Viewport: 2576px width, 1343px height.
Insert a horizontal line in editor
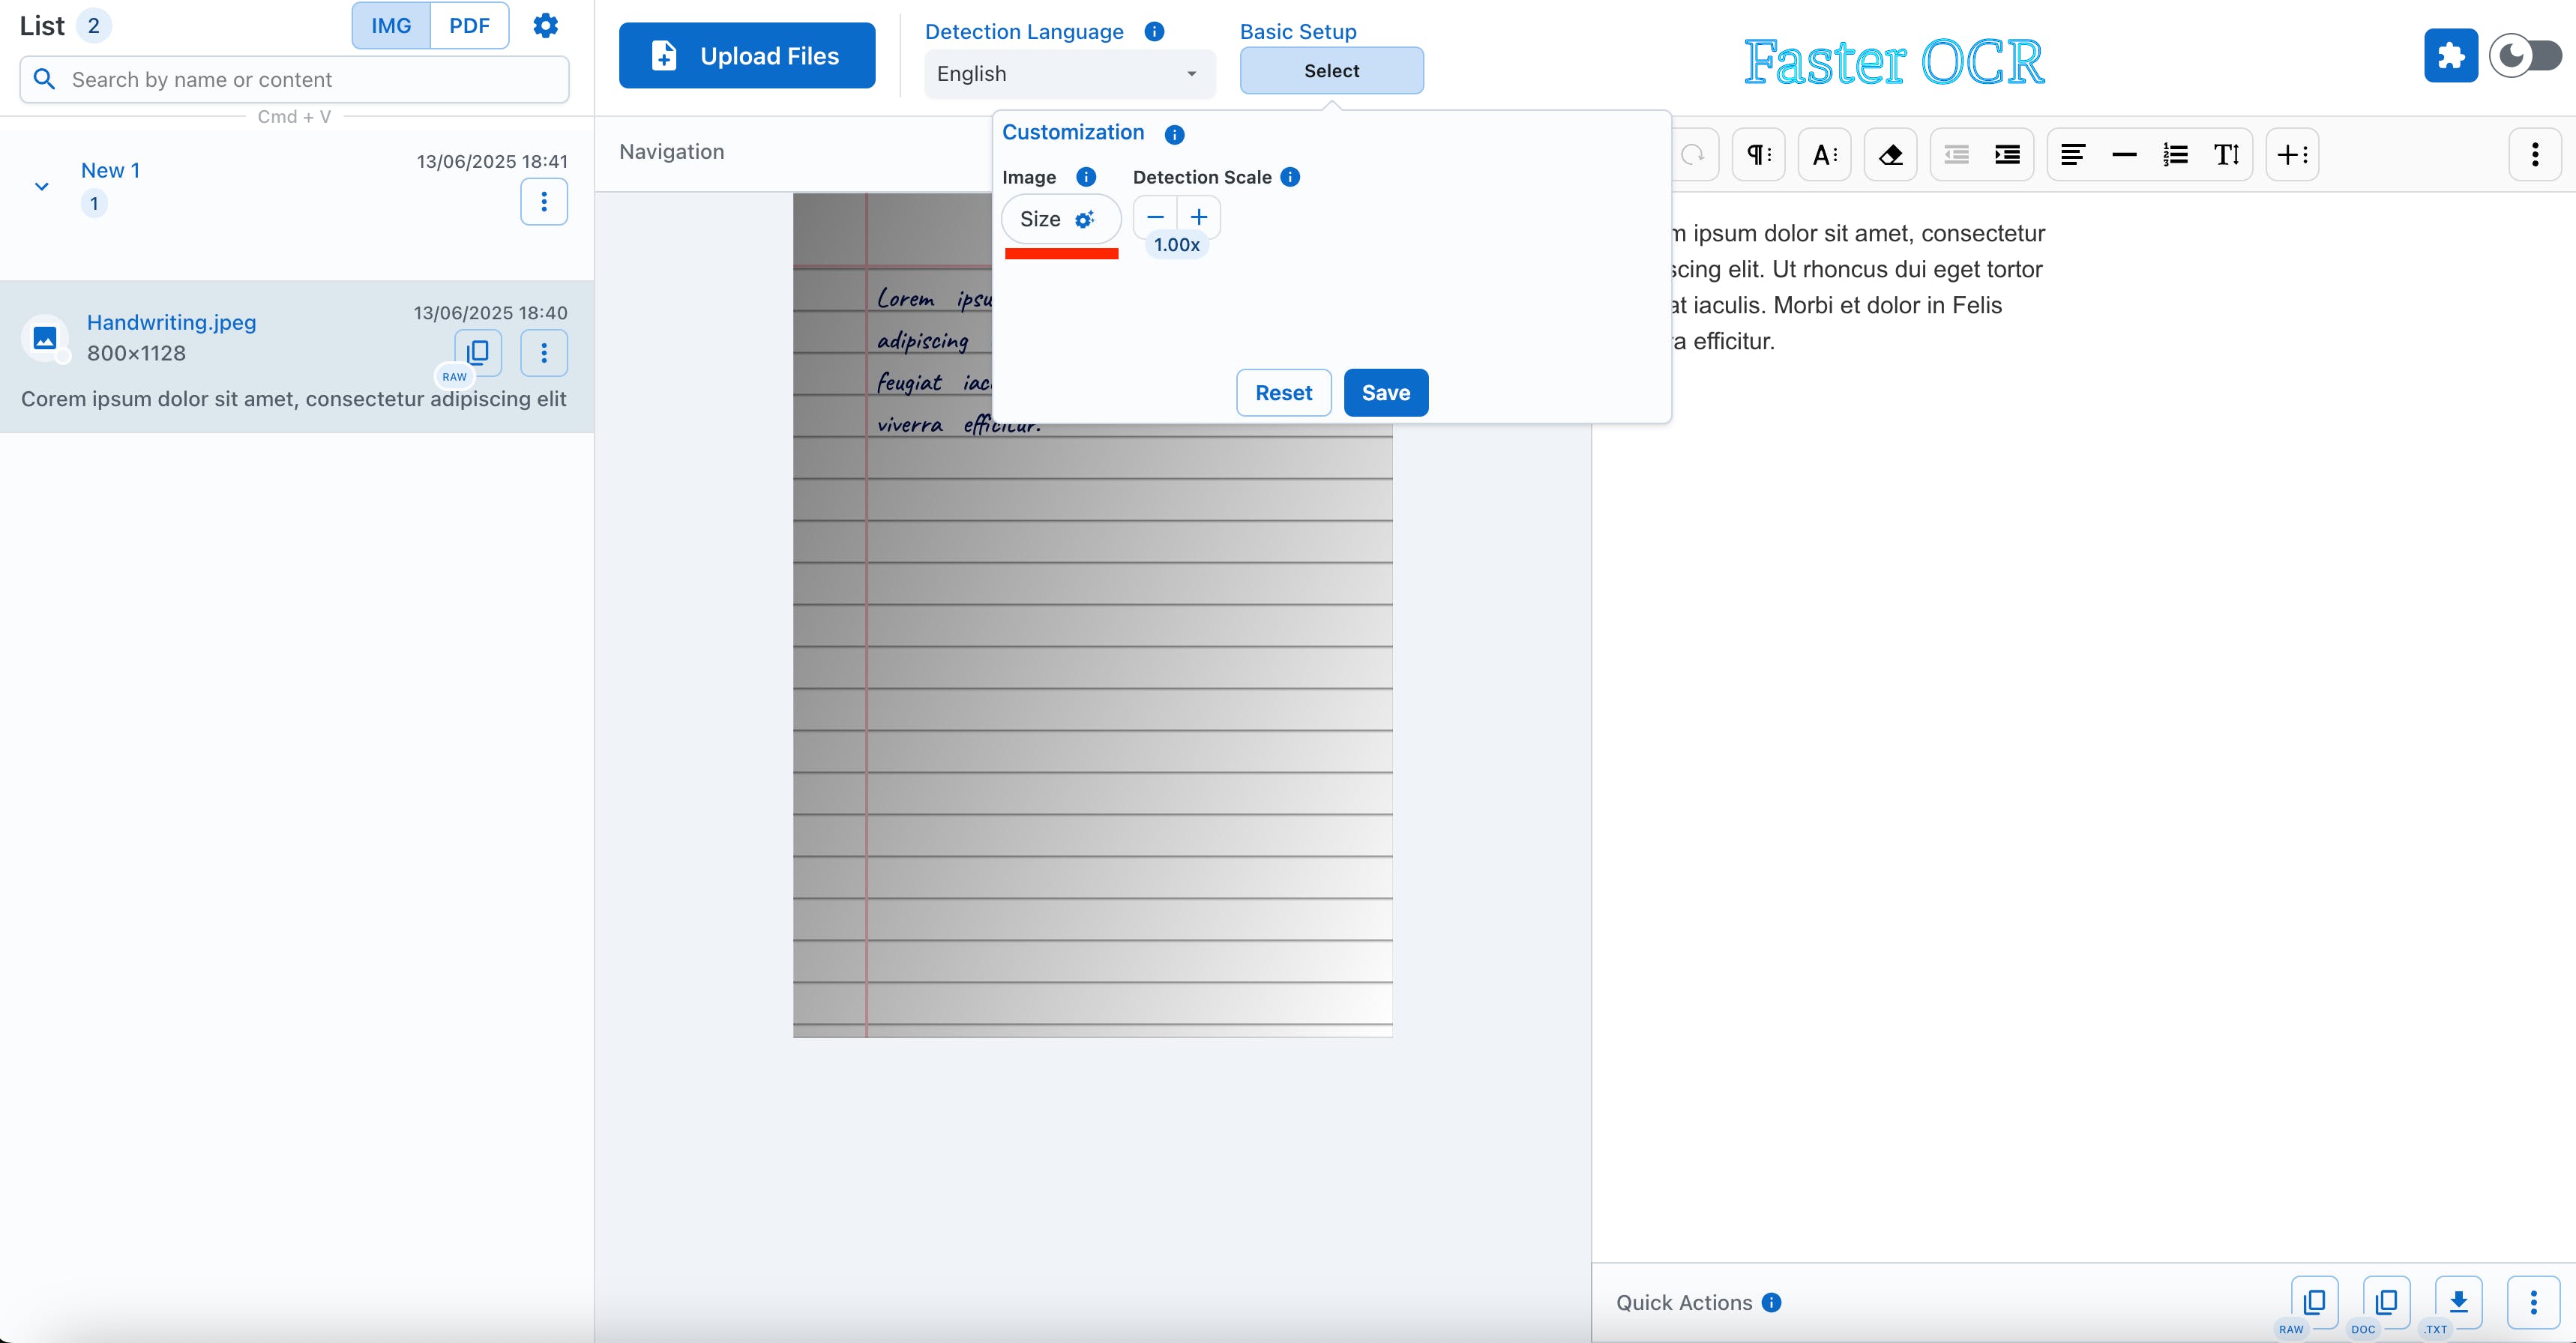[x=2124, y=155]
